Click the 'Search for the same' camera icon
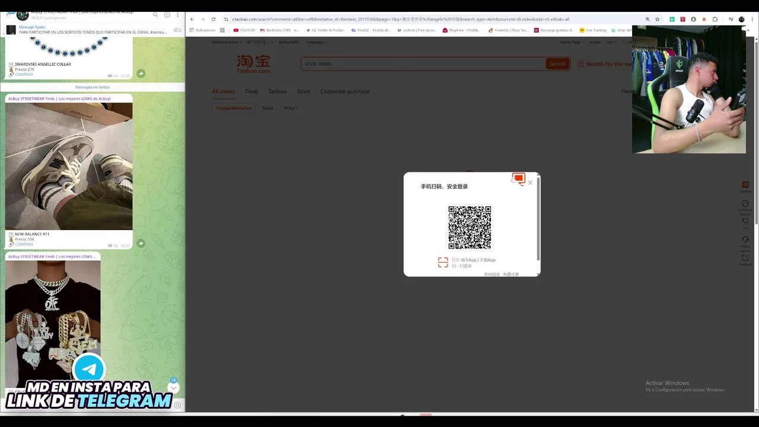Viewport: 759px width, 427px height. pos(581,63)
